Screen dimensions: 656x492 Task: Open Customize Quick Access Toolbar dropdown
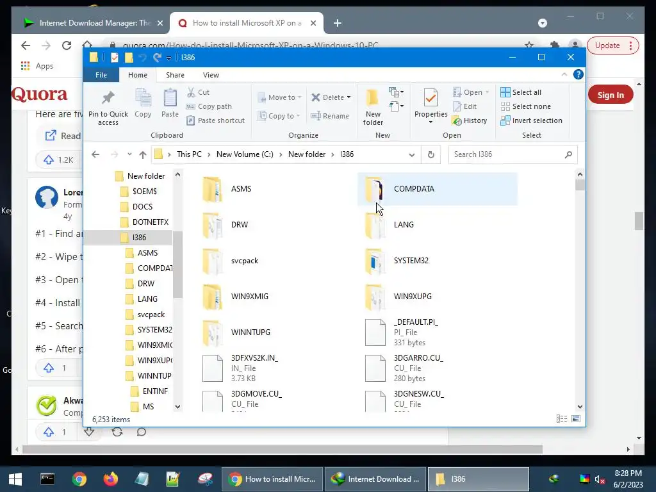coord(168,58)
